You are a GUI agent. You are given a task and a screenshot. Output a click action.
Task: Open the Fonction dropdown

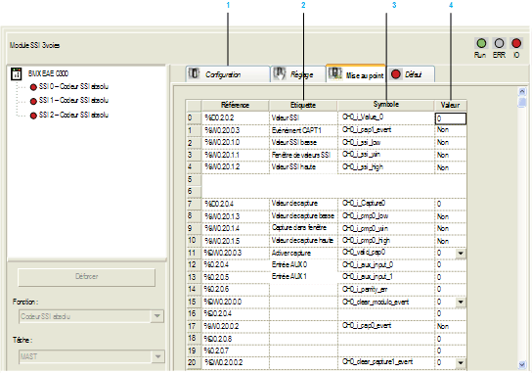(157, 316)
